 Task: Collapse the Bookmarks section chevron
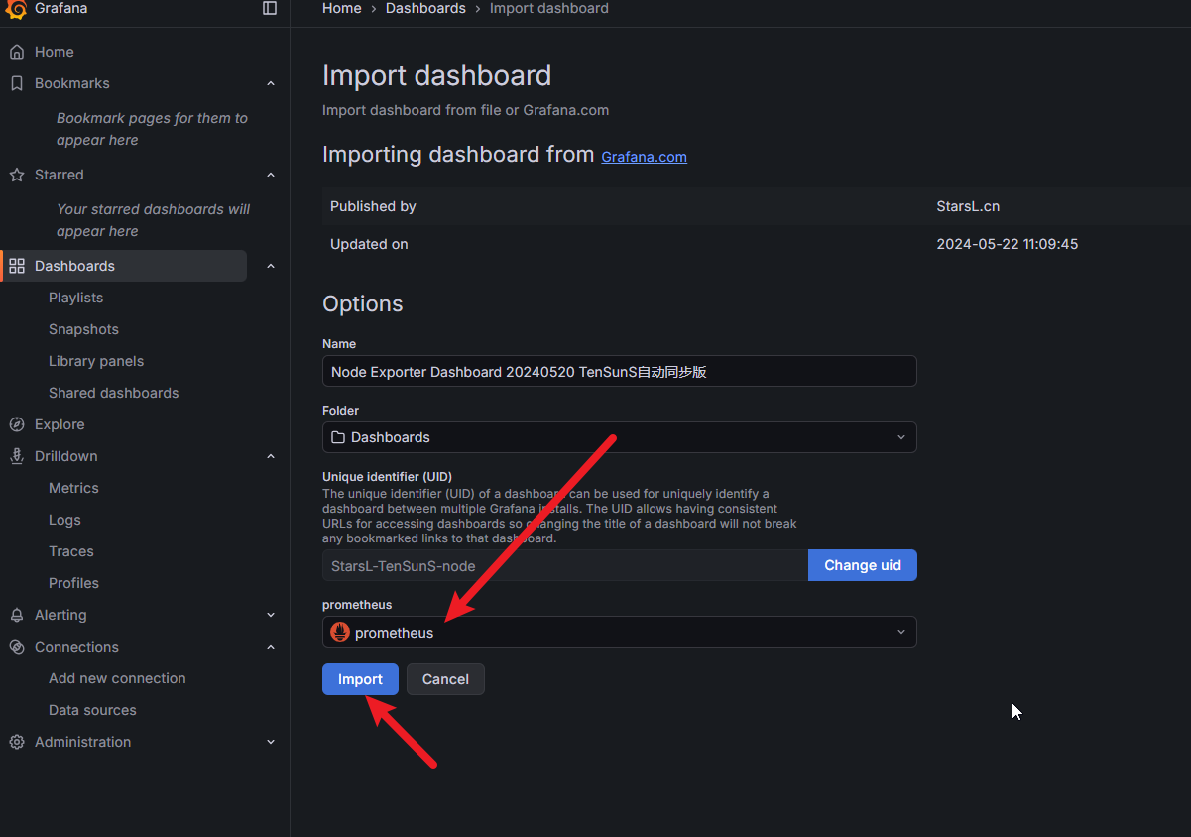(x=271, y=83)
